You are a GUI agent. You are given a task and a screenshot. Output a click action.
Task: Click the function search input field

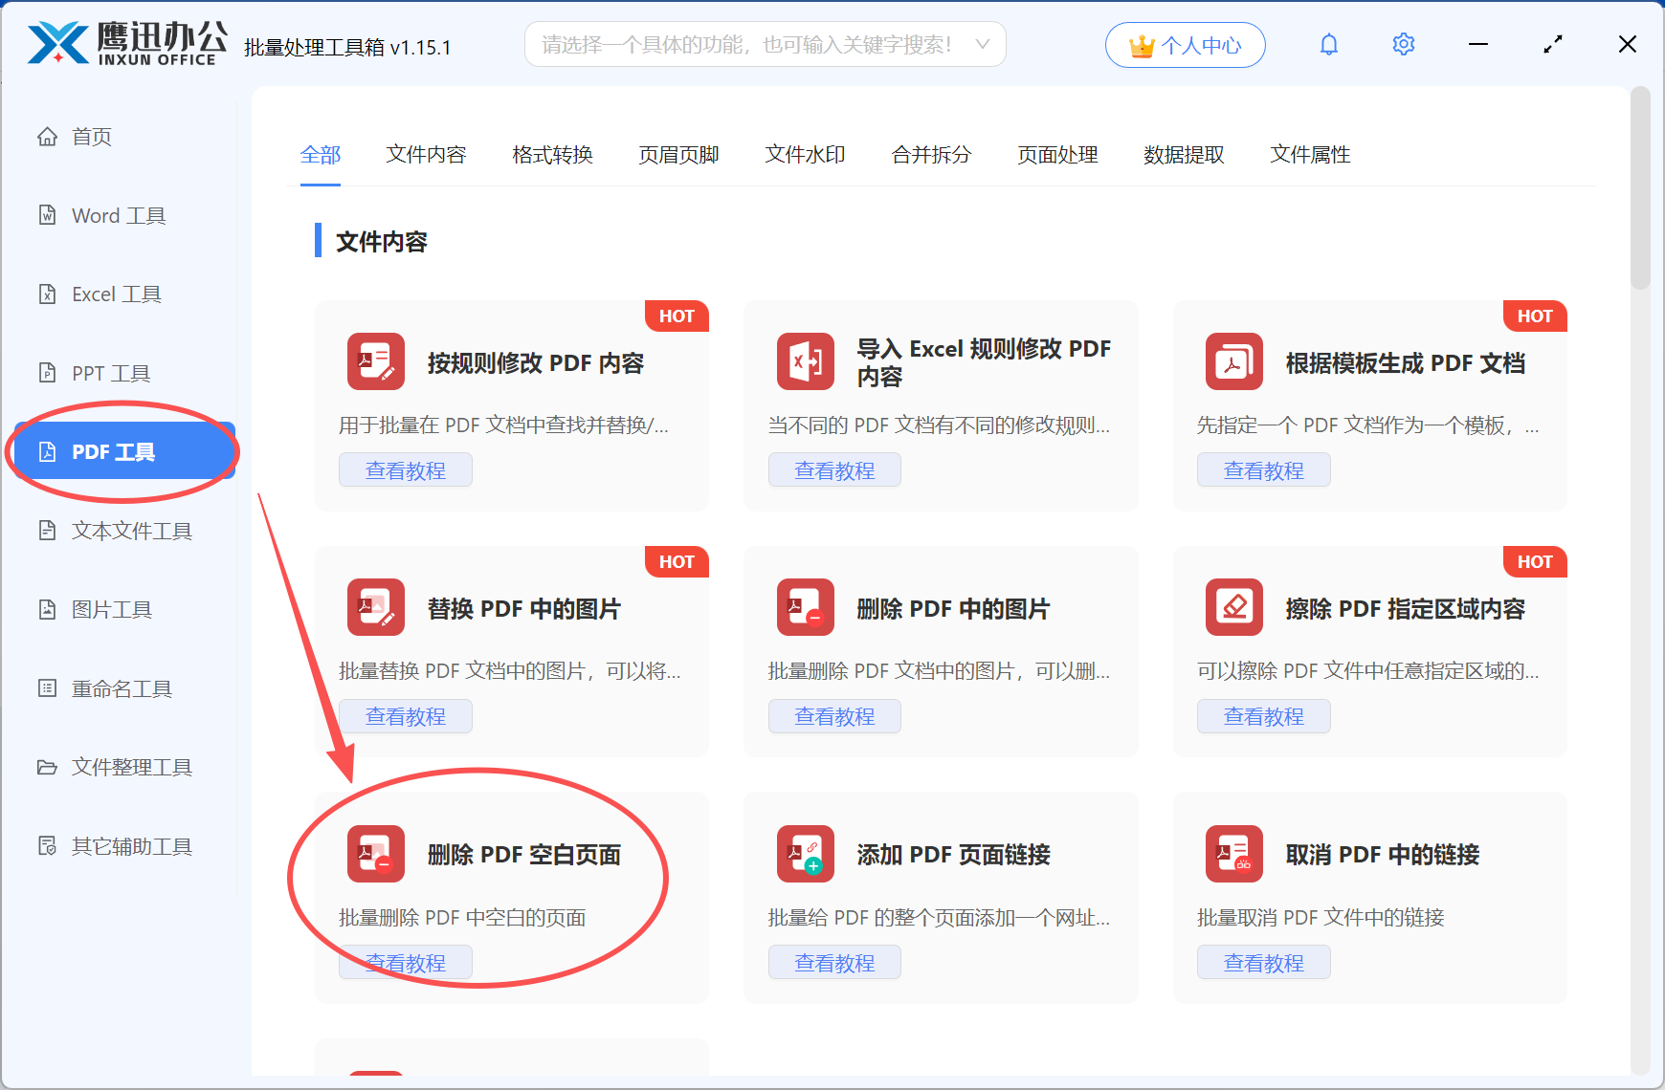pyautogui.click(x=766, y=44)
